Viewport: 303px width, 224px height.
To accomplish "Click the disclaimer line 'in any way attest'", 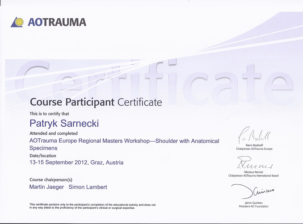I will tap(82, 208).
